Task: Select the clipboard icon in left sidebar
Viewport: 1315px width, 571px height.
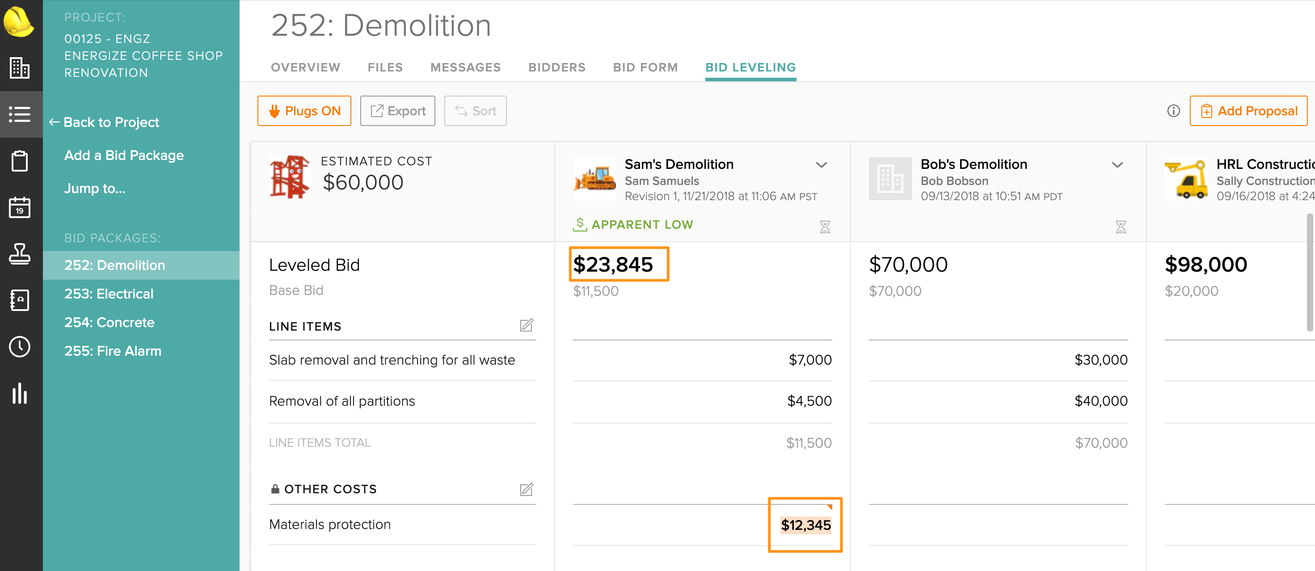Action: coord(19,161)
